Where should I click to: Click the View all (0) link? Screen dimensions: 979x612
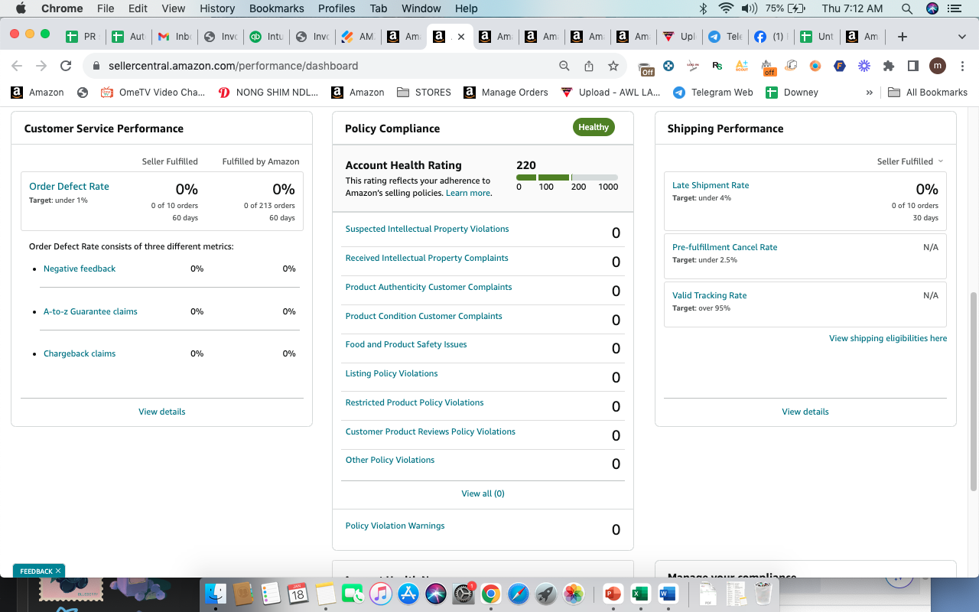point(483,493)
